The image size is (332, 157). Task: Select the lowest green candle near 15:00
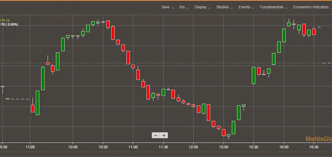click(229, 135)
